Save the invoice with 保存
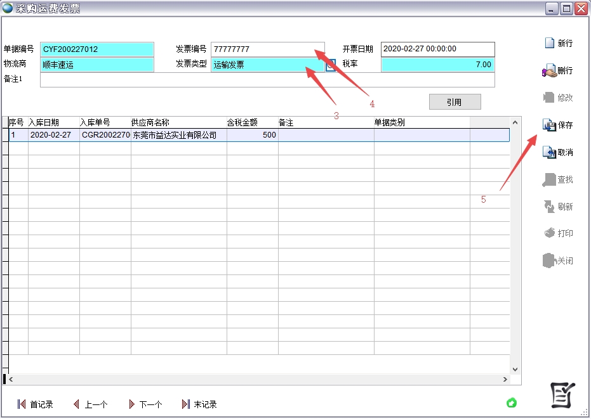The width and height of the screenshot is (591, 419). (x=549, y=126)
